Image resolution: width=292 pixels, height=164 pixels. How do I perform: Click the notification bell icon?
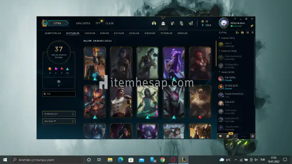(252, 26)
